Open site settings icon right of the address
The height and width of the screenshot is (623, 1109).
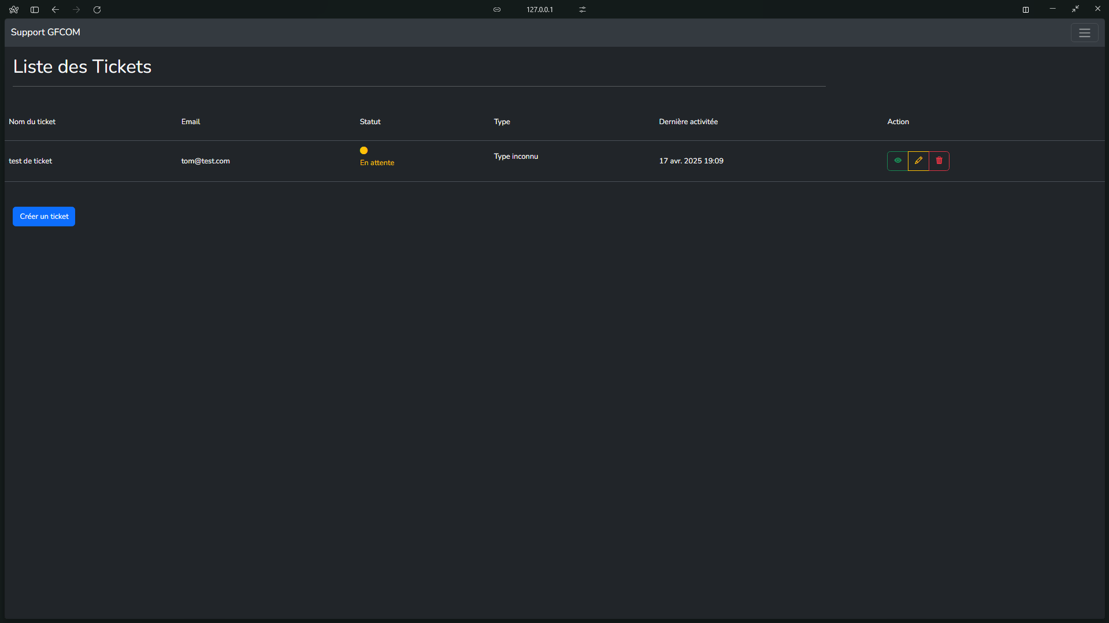(x=583, y=10)
